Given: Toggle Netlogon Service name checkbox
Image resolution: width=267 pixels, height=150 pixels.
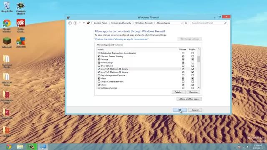Looking at the screenshot, I should [x=99, y=88].
